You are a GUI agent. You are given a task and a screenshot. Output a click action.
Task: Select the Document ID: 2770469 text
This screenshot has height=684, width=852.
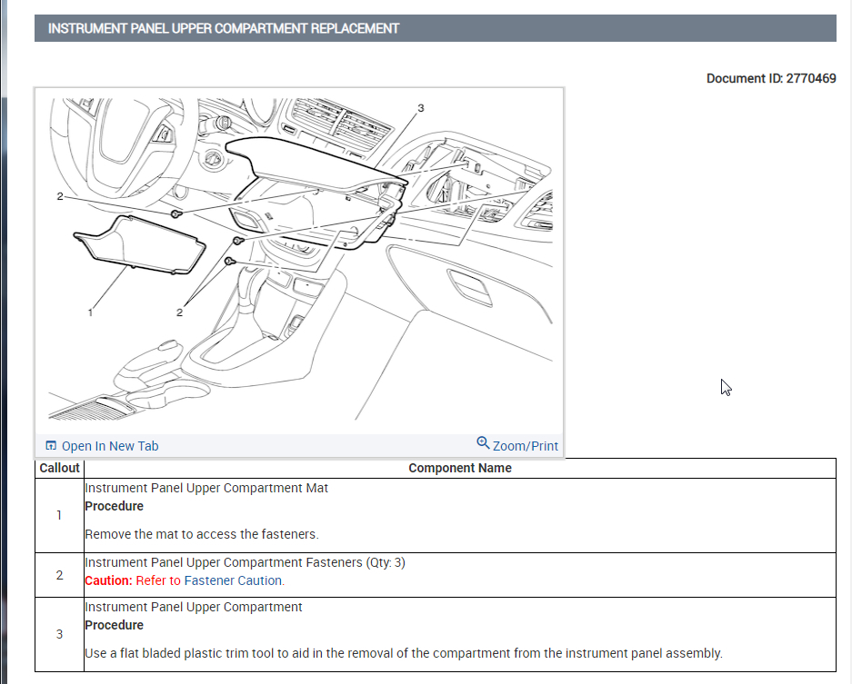tap(771, 78)
